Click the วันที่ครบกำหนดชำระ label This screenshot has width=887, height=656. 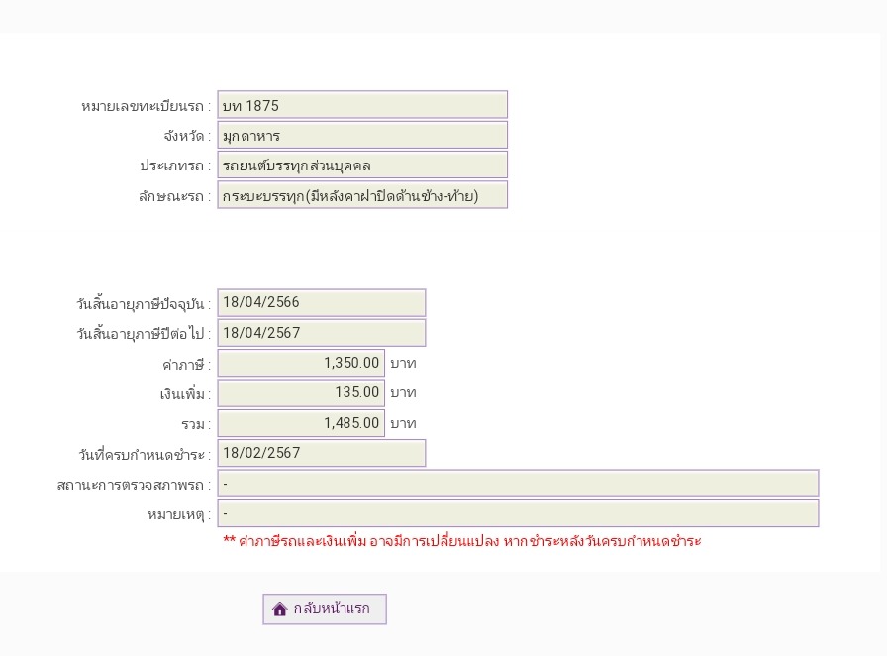[x=145, y=454]
